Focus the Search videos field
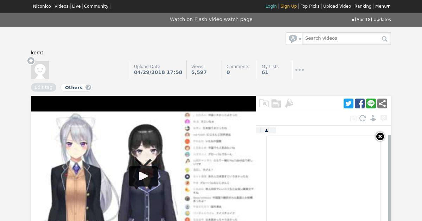This screenshot has height=221, width=422. (x=341, y=38)
